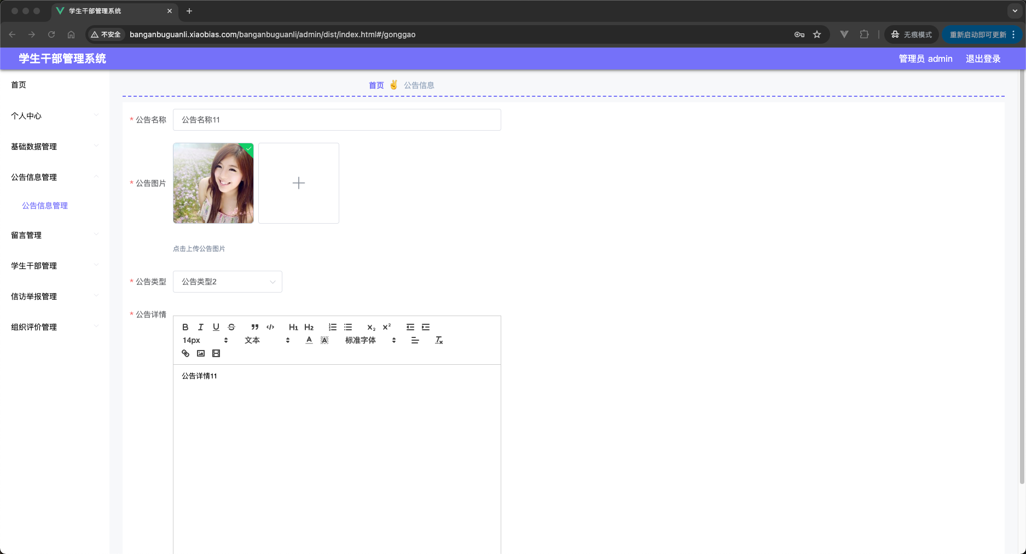Open the 文本 heading style dropdown
Screen dimensions: 1026x554
pyautogui.click(x=267, y=340)
